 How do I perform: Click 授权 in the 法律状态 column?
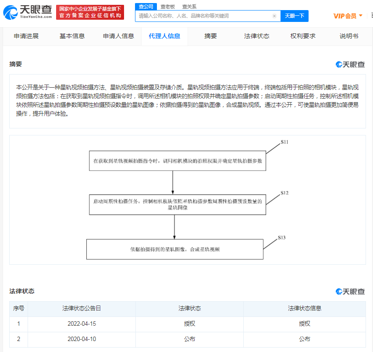pos(190,324)
